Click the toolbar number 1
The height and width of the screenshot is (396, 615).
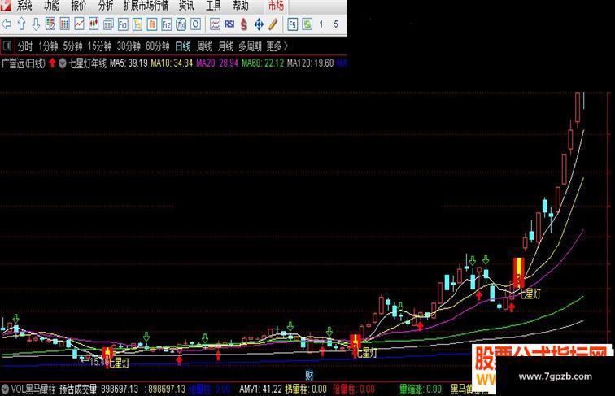(x=321, y=24)
